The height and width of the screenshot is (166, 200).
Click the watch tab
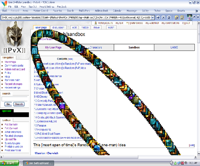click(x=111, y=27)
